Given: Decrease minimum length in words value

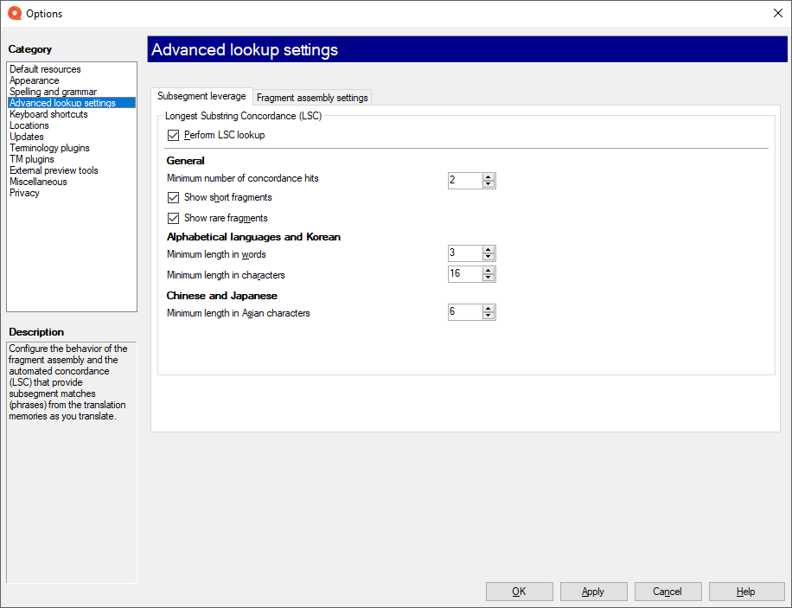Looking at the screenshot, I should (x=489, y=257).
